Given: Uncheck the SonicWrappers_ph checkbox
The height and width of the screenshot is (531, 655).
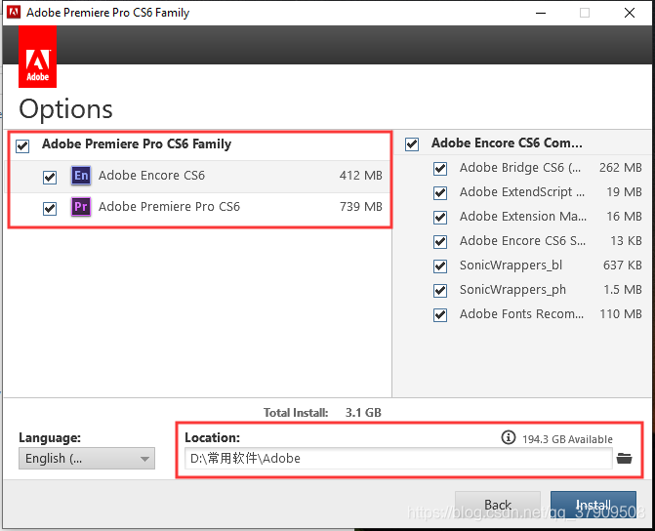Looking at the screenshot, I should coord(440,290).
